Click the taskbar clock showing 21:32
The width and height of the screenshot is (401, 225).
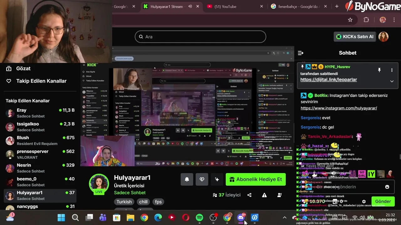click(x=390, y=215)
